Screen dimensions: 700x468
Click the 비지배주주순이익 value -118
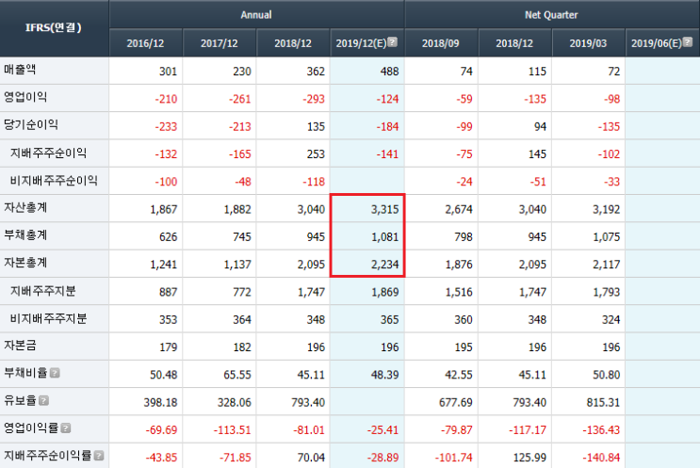(x=314, y=182)
